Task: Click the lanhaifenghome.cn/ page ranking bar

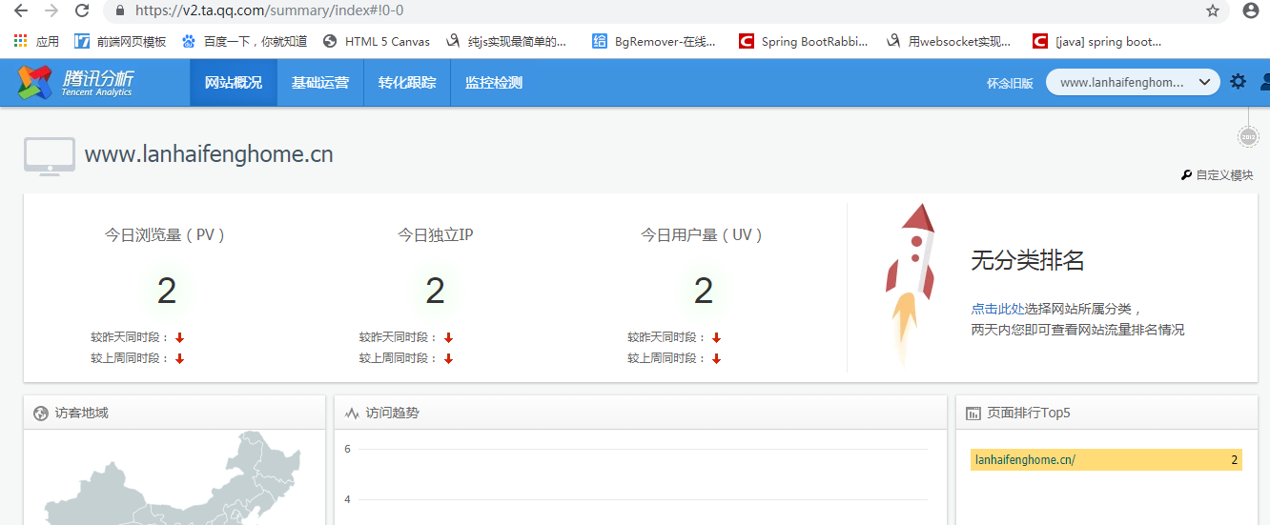Action: pos(1106,460)
